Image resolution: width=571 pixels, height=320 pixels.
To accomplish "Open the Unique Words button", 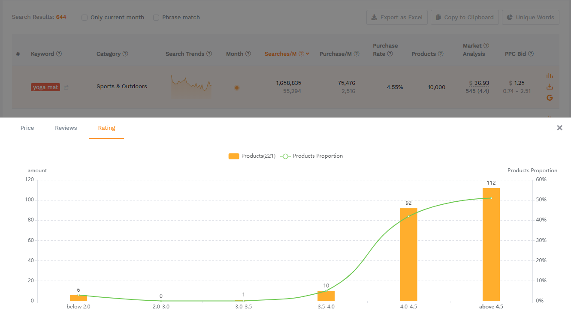I will point(530,18).
